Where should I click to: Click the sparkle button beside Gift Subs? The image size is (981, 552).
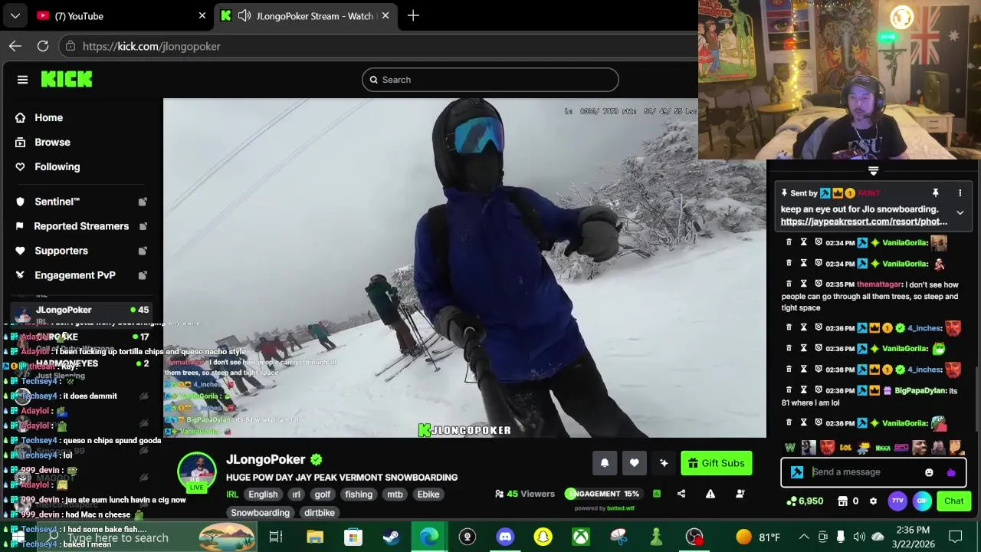point(664,463)
